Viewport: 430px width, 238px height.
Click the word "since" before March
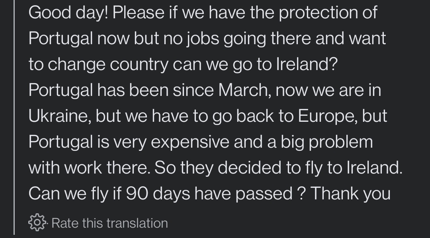coord(193,90)
